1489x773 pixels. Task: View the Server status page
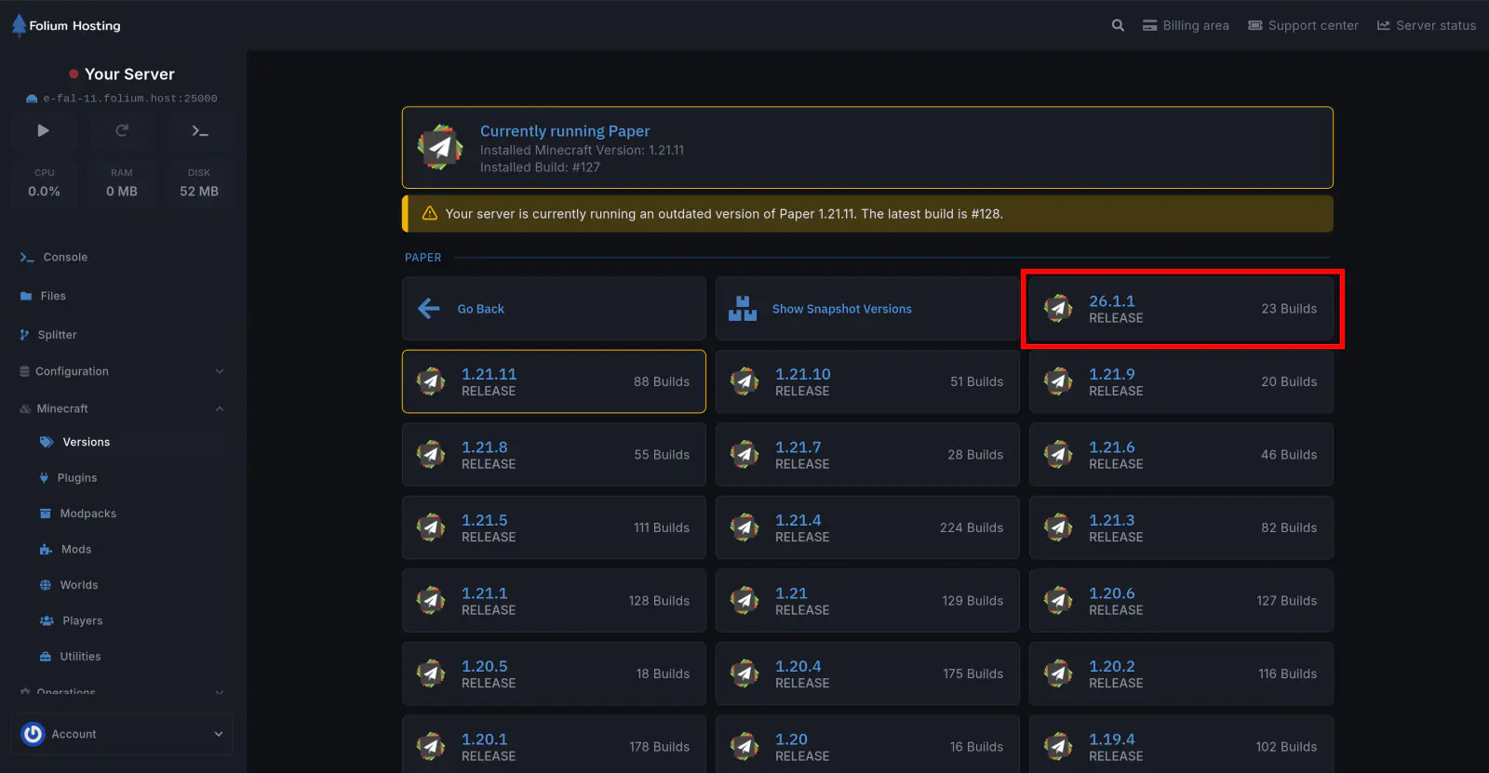point(1427,25)
